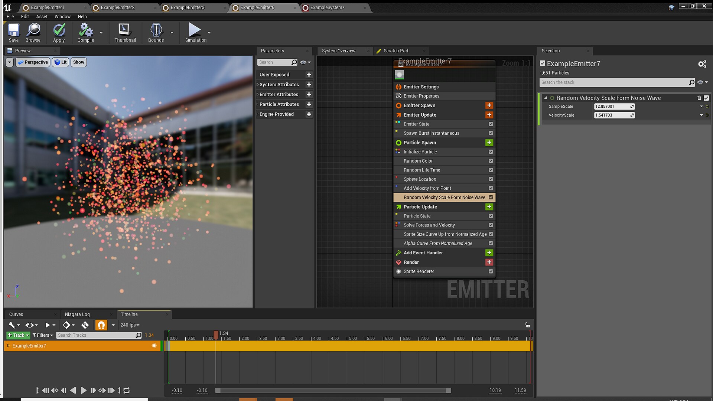Add a new renderer with plus icon
The image size is (713, 401).
pyautogui.click(x=489, y=262)
